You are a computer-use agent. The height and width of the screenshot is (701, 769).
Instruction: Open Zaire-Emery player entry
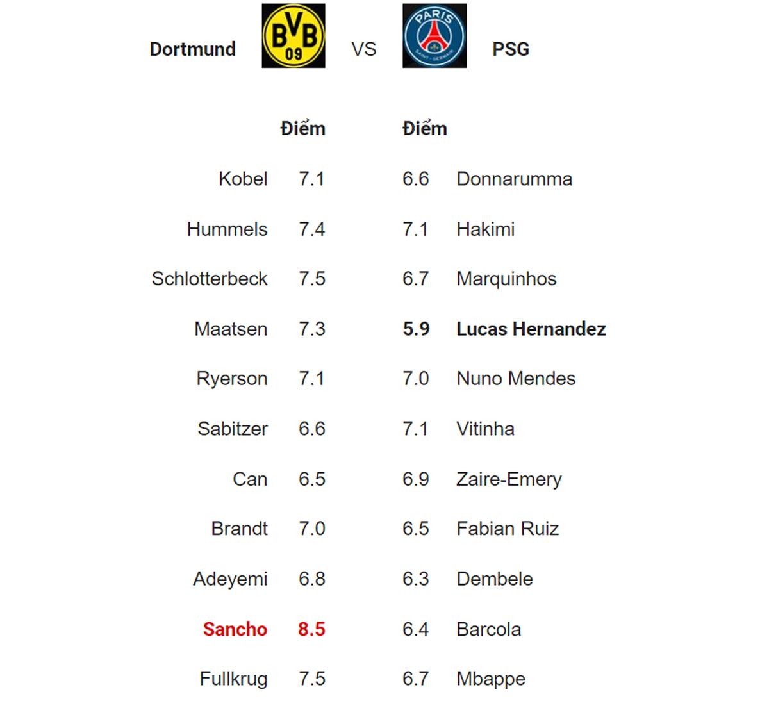[x=509, y=479]
